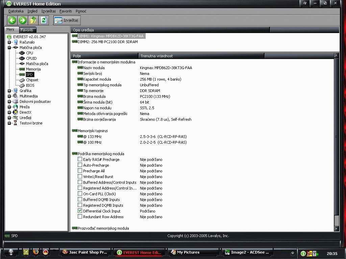346x259 pixels.
Task: Select DIMM2: 256 MB PC2100 DDR SDRAM
Action: 107,42
